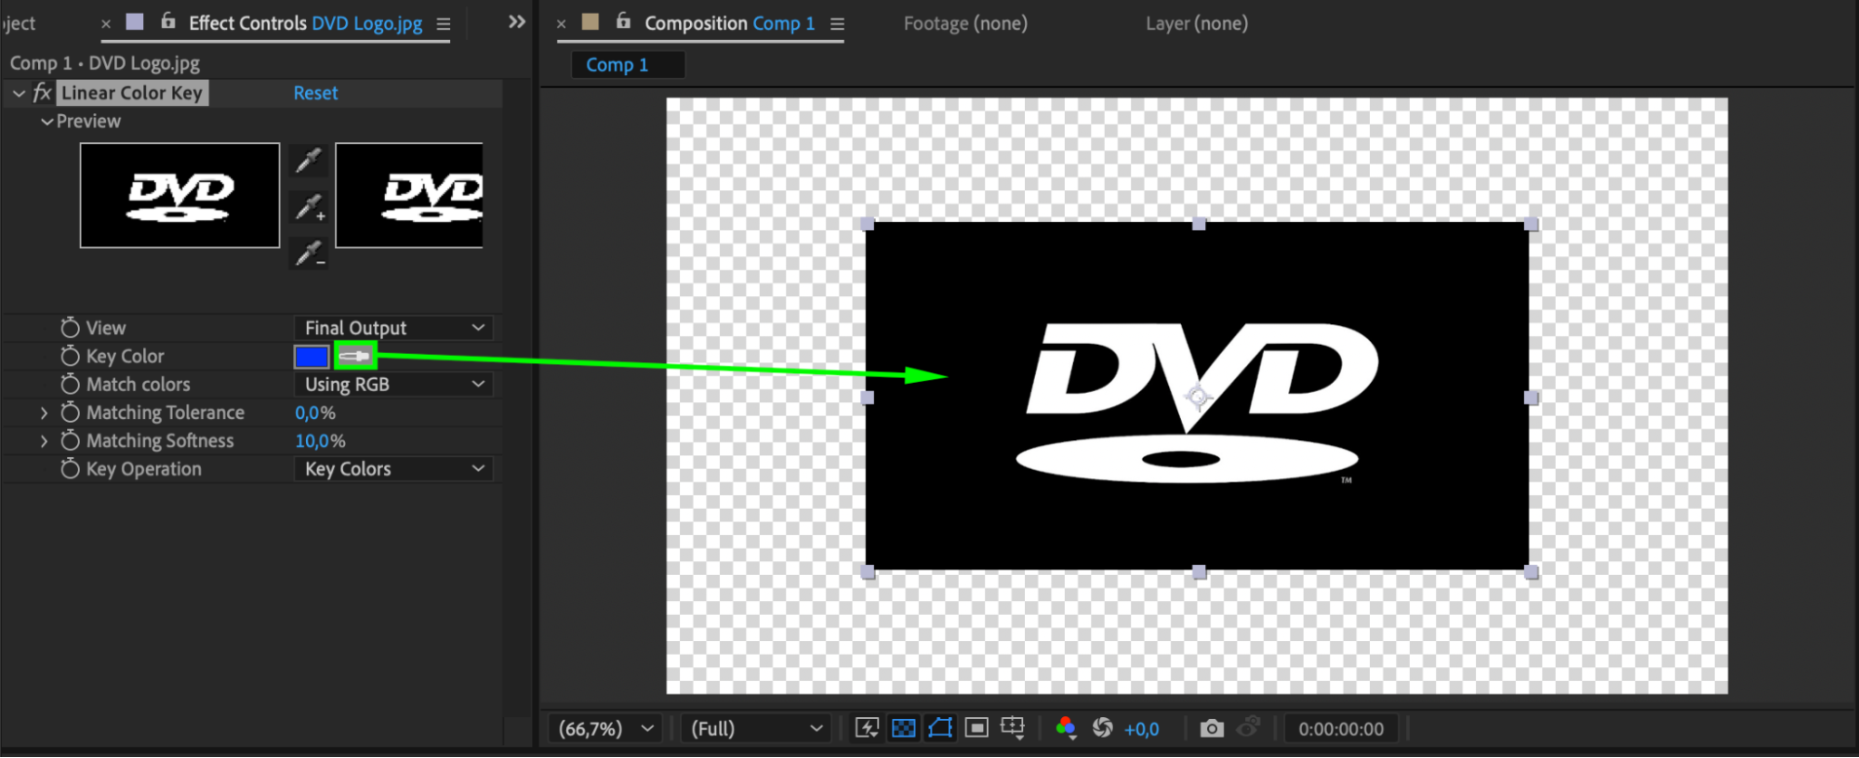Click the anchor point in the composition
This screenshot has width=1859, height=758.
[1198, 398]
